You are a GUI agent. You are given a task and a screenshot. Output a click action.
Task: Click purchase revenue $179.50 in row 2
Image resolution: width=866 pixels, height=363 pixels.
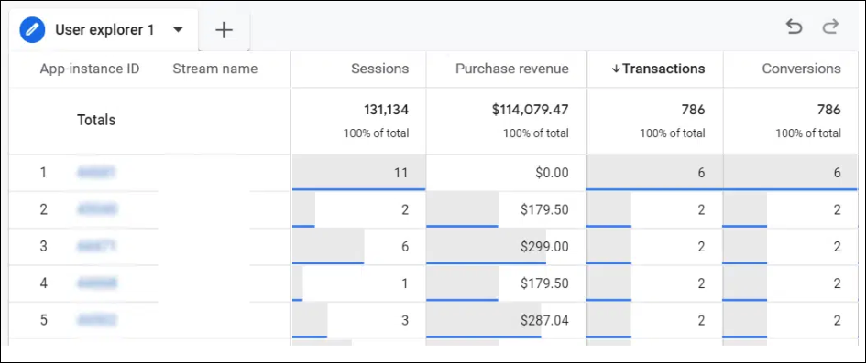click(544, 210)
